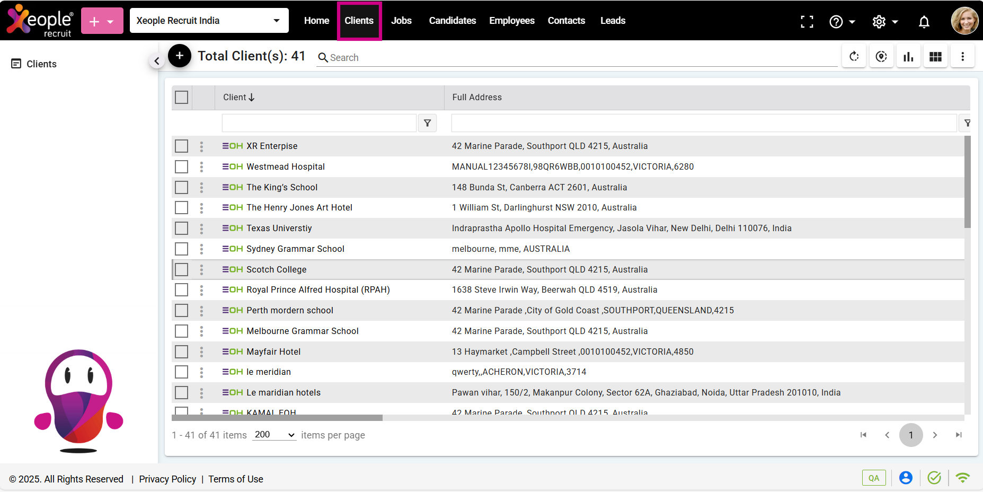Open the row actions menu for Westmead Hospital
Viewport: 983px width, 492px height.
(x=201, y=167)
